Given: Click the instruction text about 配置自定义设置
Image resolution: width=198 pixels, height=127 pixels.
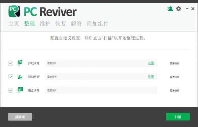Looking at the screenshot, I should point(98,38).
